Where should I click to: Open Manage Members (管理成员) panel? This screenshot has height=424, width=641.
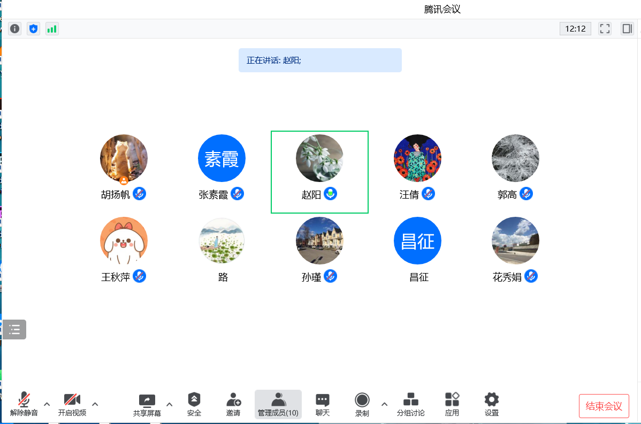click(x=278, y=404)
